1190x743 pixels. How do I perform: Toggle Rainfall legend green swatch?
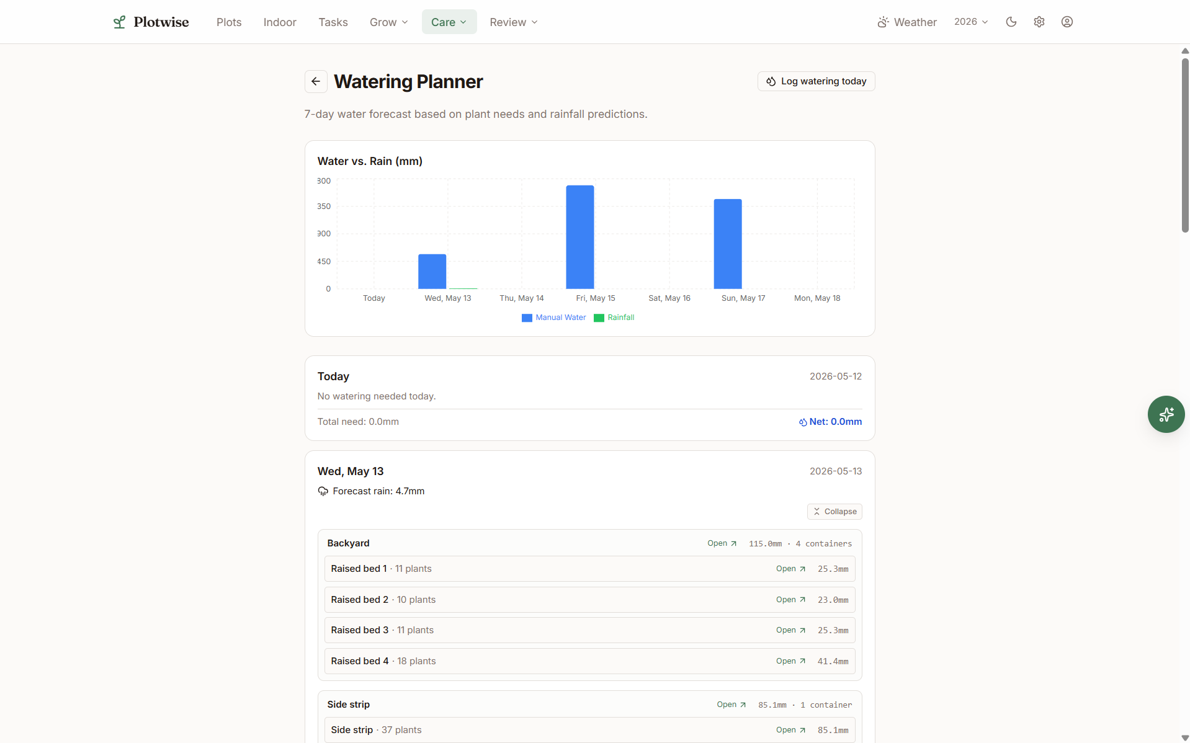[x=599, y=318]
